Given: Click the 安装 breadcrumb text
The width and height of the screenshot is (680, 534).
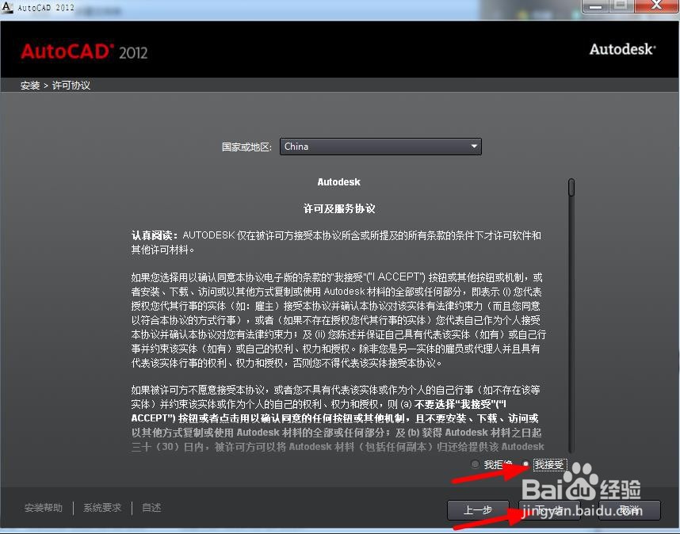Looking at the screenshot, I should pos(30,86).
